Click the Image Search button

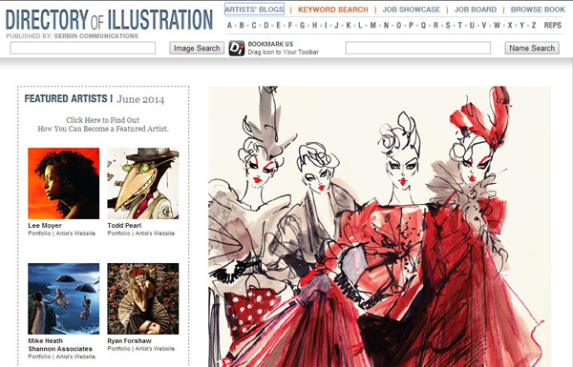coord(197,49)
